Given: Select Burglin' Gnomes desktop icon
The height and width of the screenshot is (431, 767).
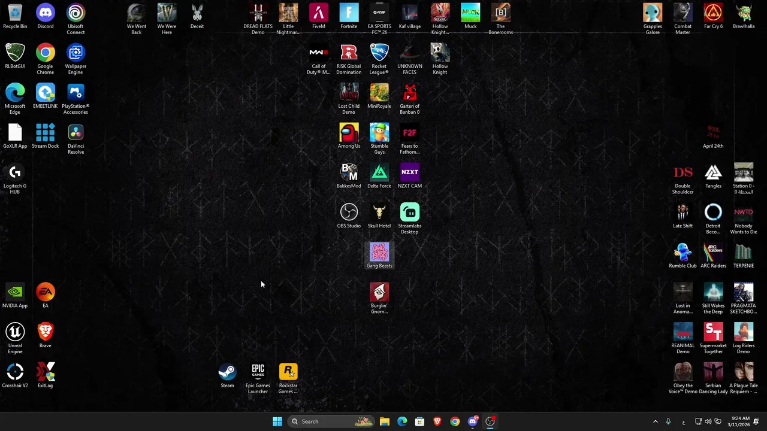Looking at the screenshot, I should pos(379,299).
